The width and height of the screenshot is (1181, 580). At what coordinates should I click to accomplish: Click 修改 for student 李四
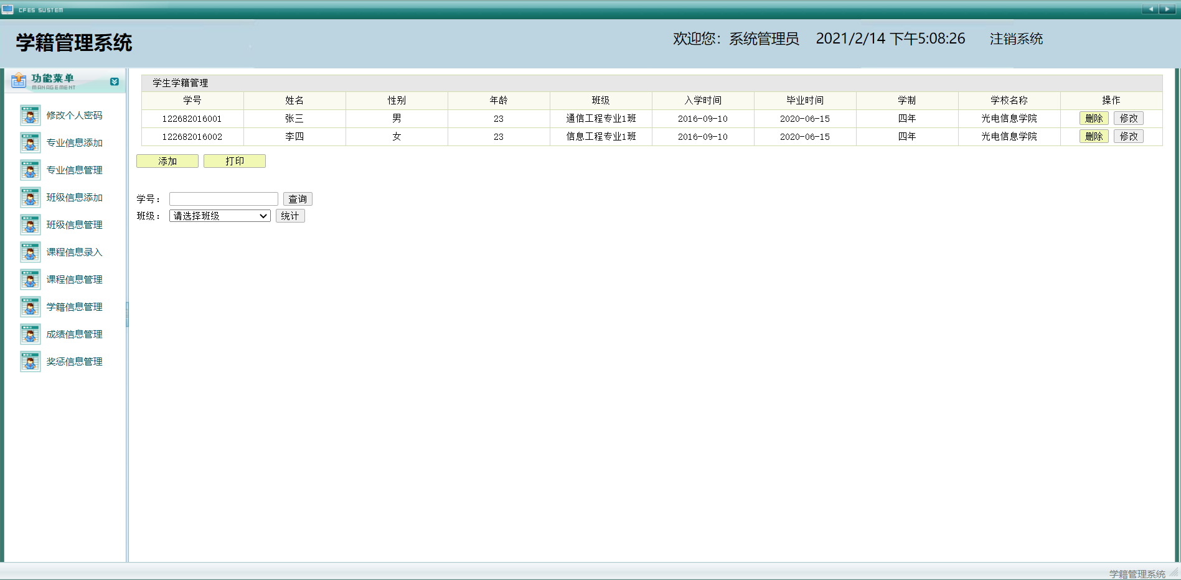1129,136
